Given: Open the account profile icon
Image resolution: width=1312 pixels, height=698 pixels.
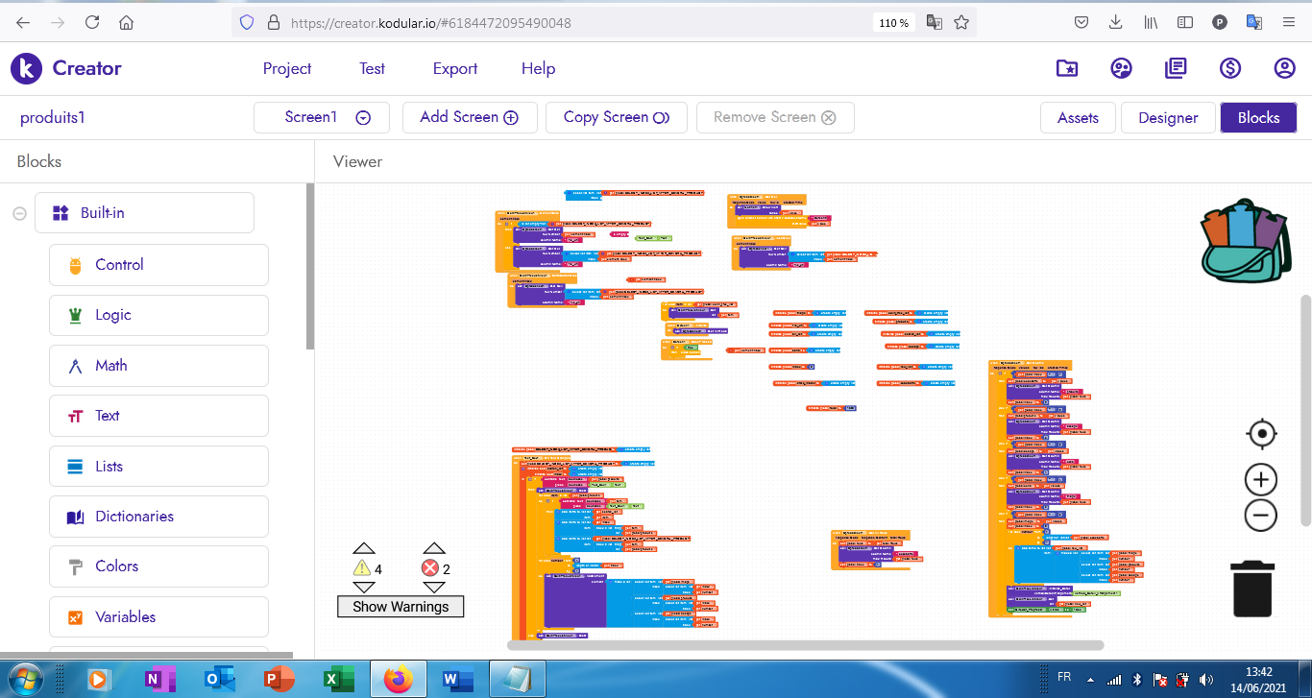Looking at the screenshot, I should (x=1284, y=68).
